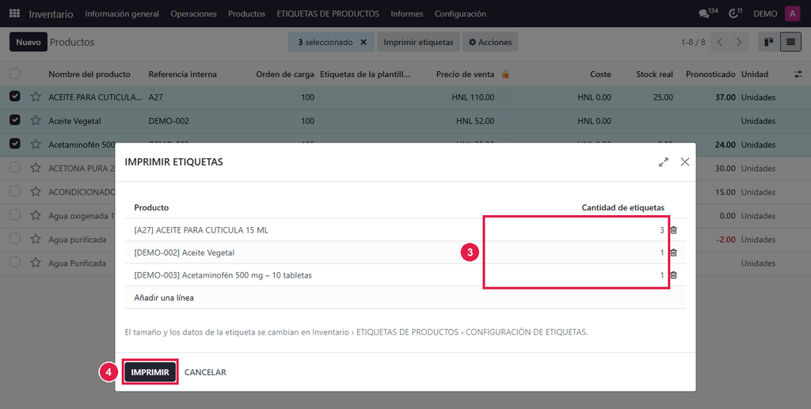Delete the ACEITE PARA CUTICULA label line
Screen dimensions: 811x409
673,230
